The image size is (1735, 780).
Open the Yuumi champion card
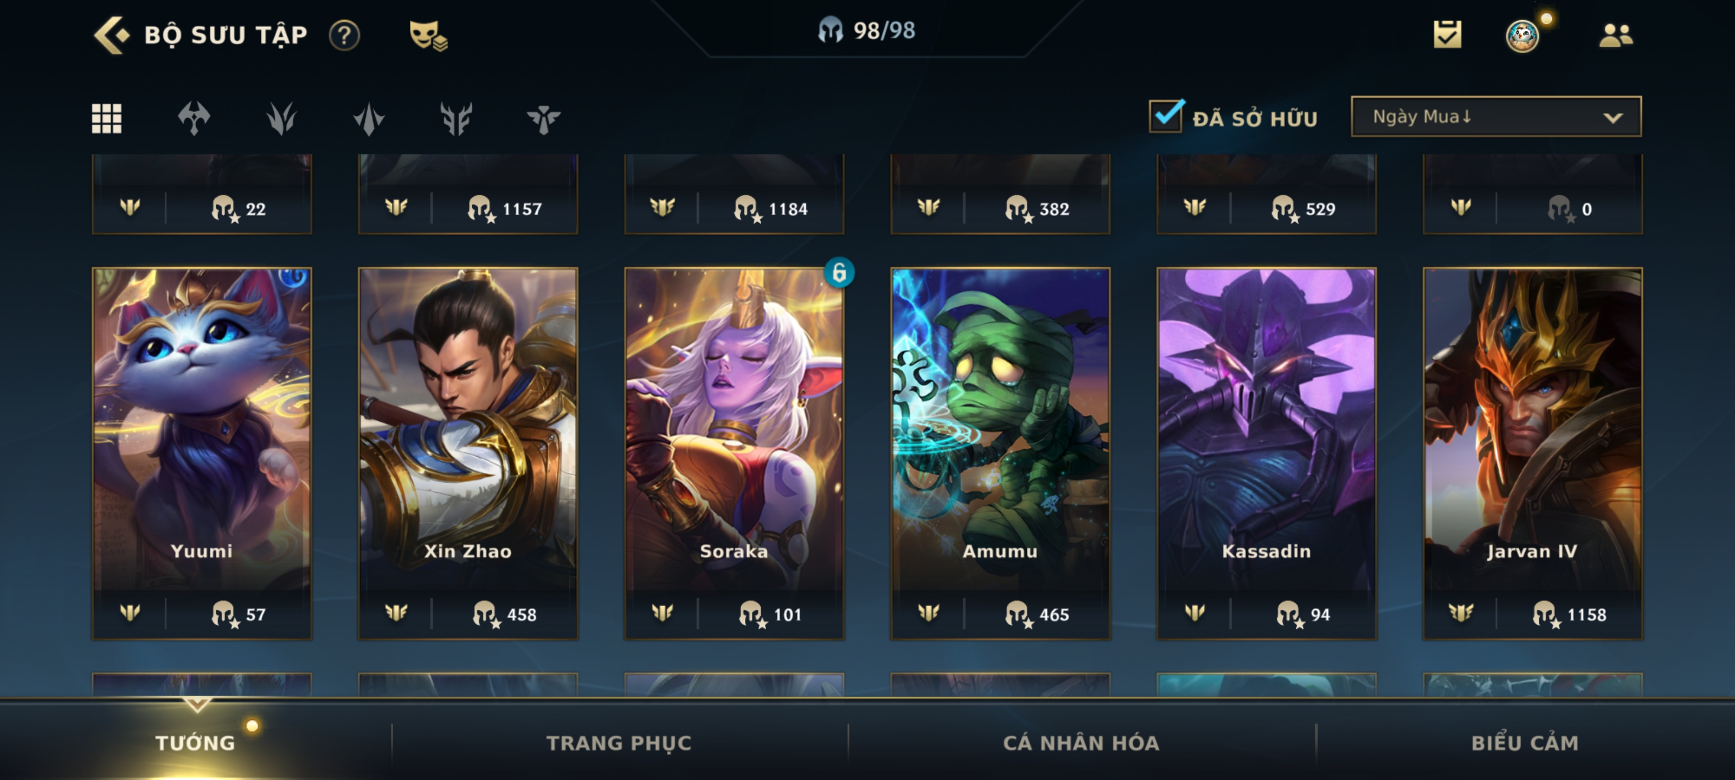[x=202, y=453]
